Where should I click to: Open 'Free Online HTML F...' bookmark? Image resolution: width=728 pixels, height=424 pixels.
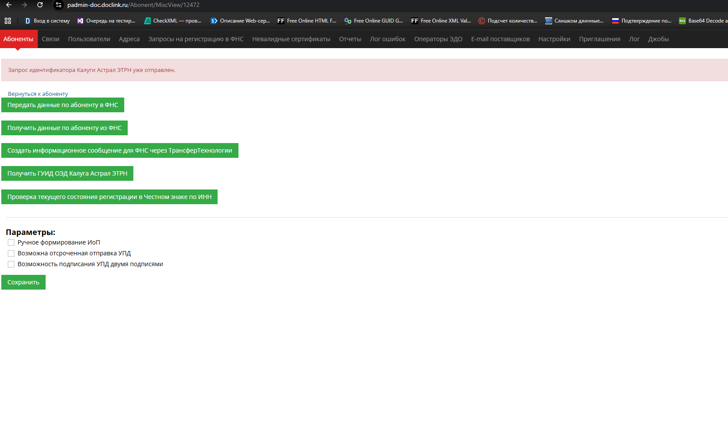[307, 21]
